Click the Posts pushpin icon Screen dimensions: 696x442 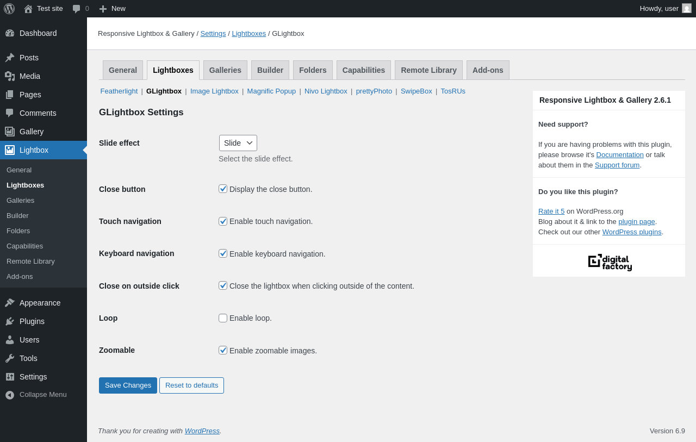point(10,58)
